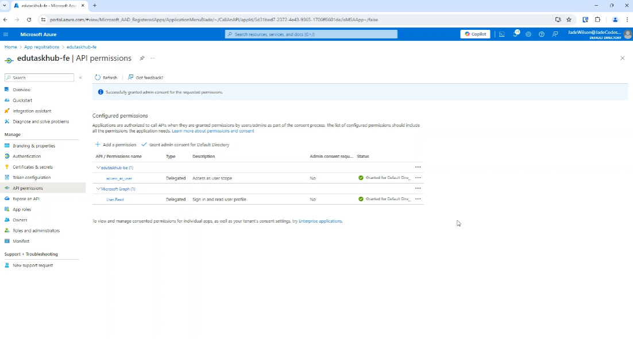Open a new browser tab
The image size is (633, 339).
[94, 6]
